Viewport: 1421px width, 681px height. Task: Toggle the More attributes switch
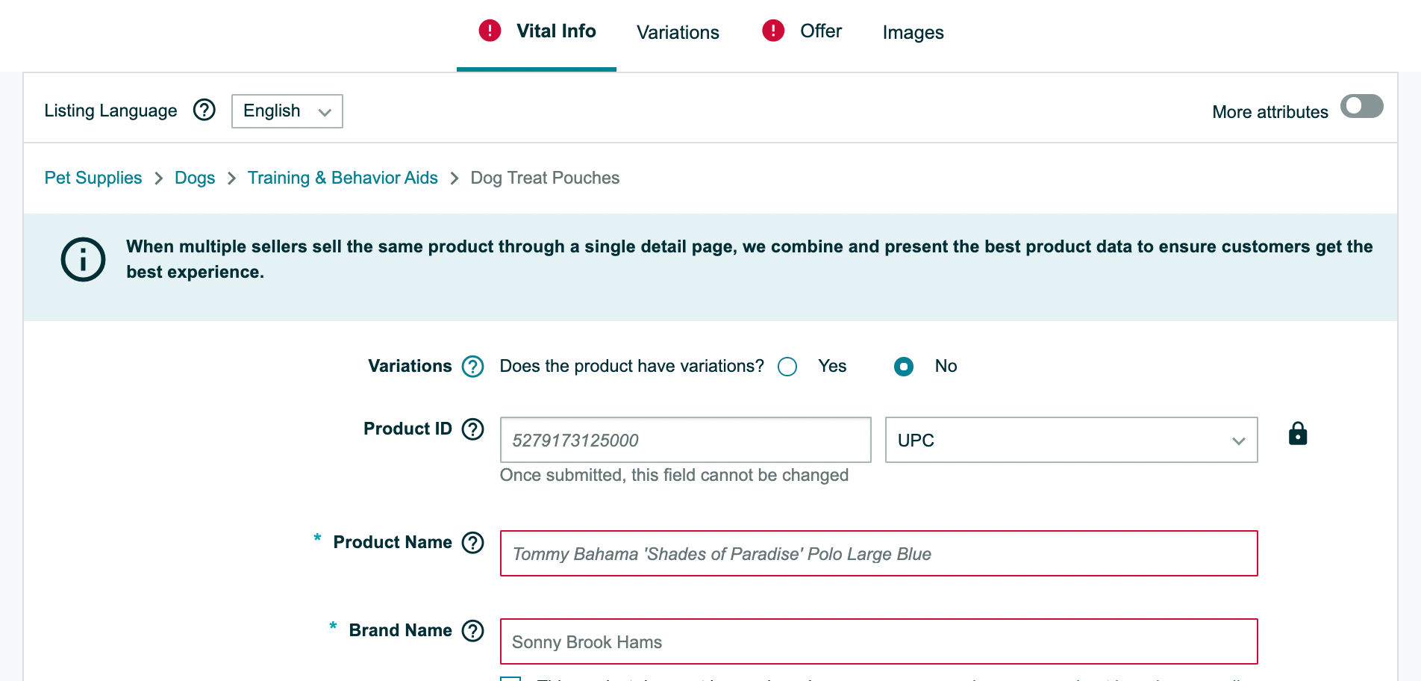point(1362,107)
